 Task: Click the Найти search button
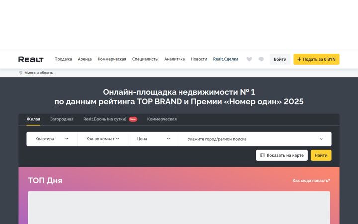coord(321,155)
